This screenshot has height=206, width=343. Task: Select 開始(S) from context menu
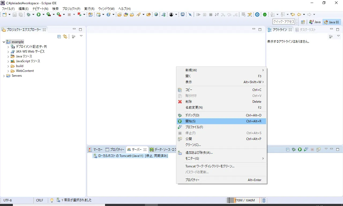[221, 121]
